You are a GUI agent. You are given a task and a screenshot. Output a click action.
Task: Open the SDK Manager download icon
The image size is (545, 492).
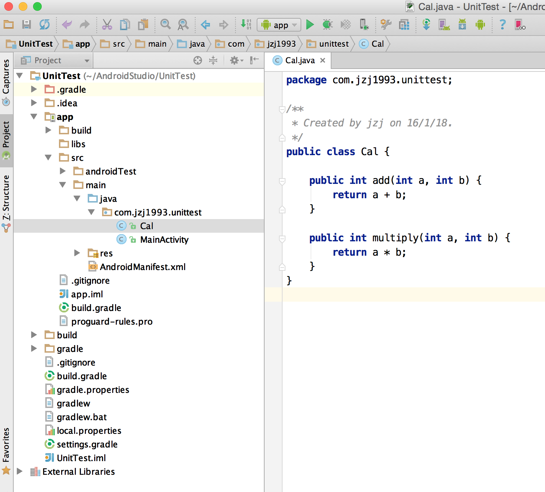(462, 25)
